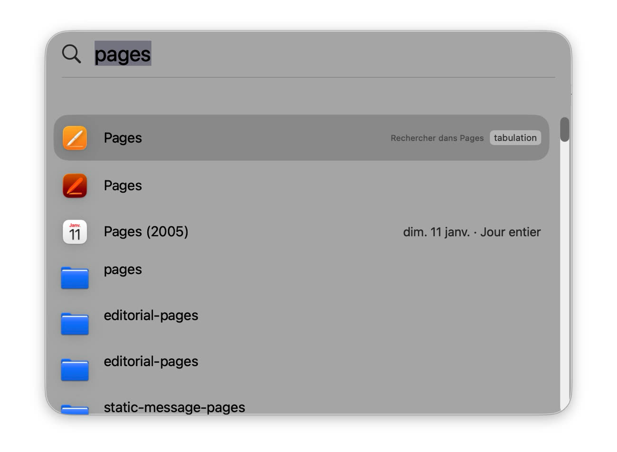The height and width of the screenshot is (452, 617).
Task: Click the results list scrollbar thumb
Action: click(564, 129)
